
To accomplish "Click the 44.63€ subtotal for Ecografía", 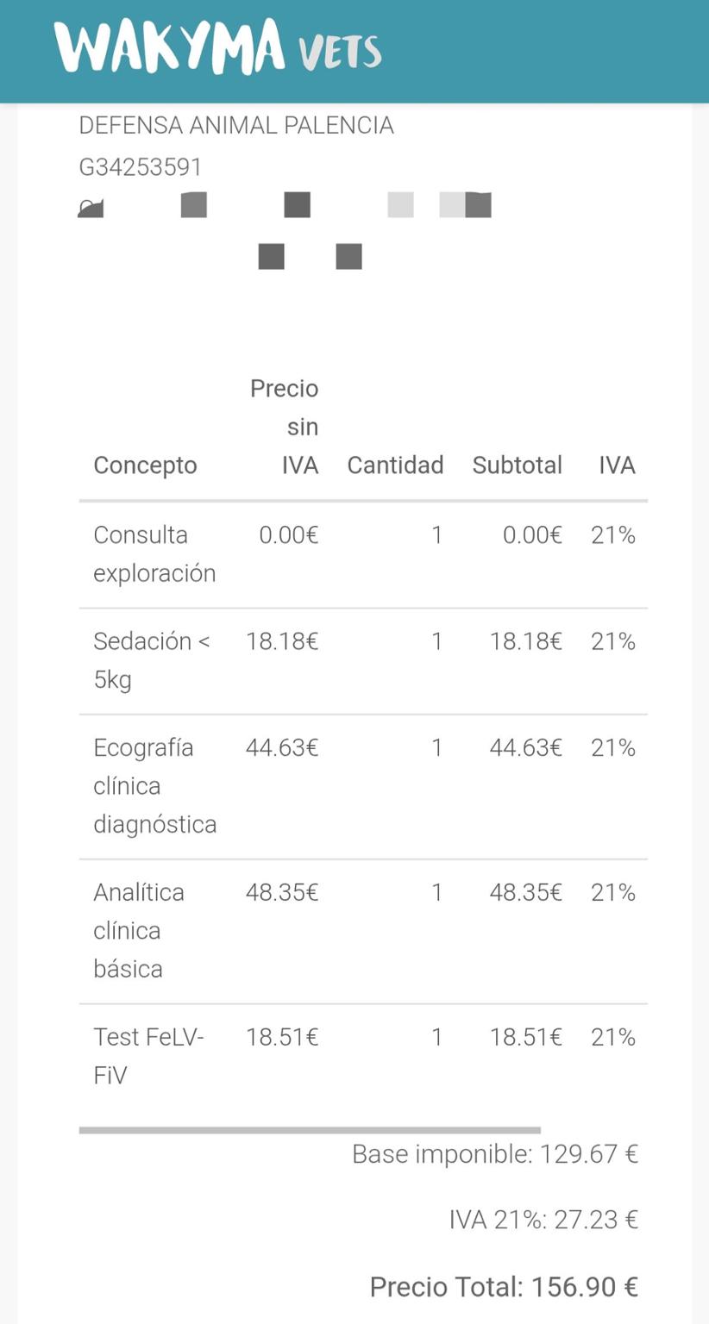I will pyautogui.click(x=525, y=747).
